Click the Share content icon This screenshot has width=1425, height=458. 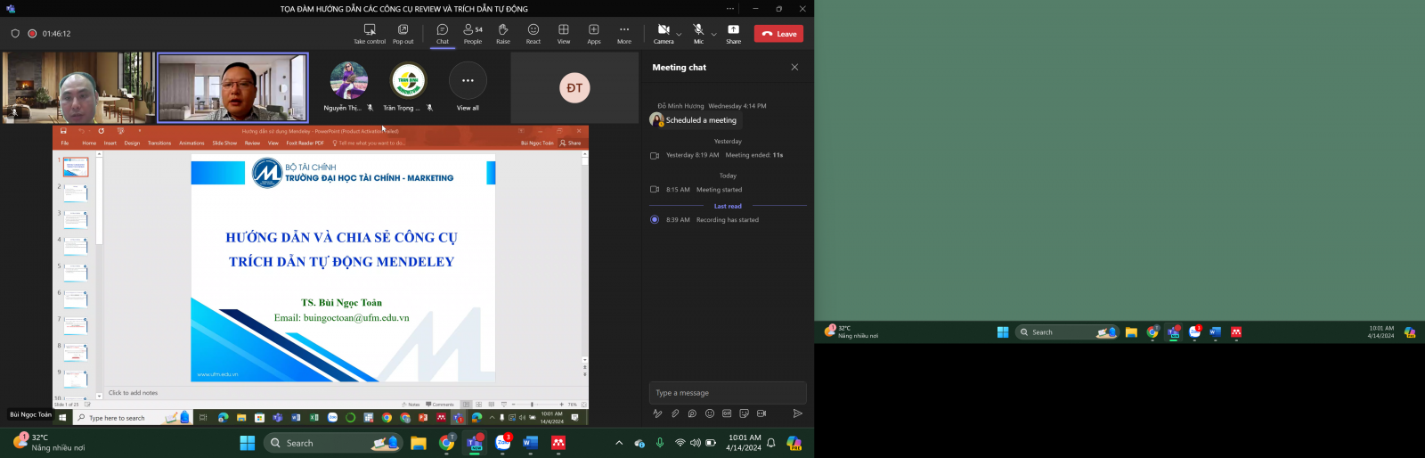click(x=733, y=34)
